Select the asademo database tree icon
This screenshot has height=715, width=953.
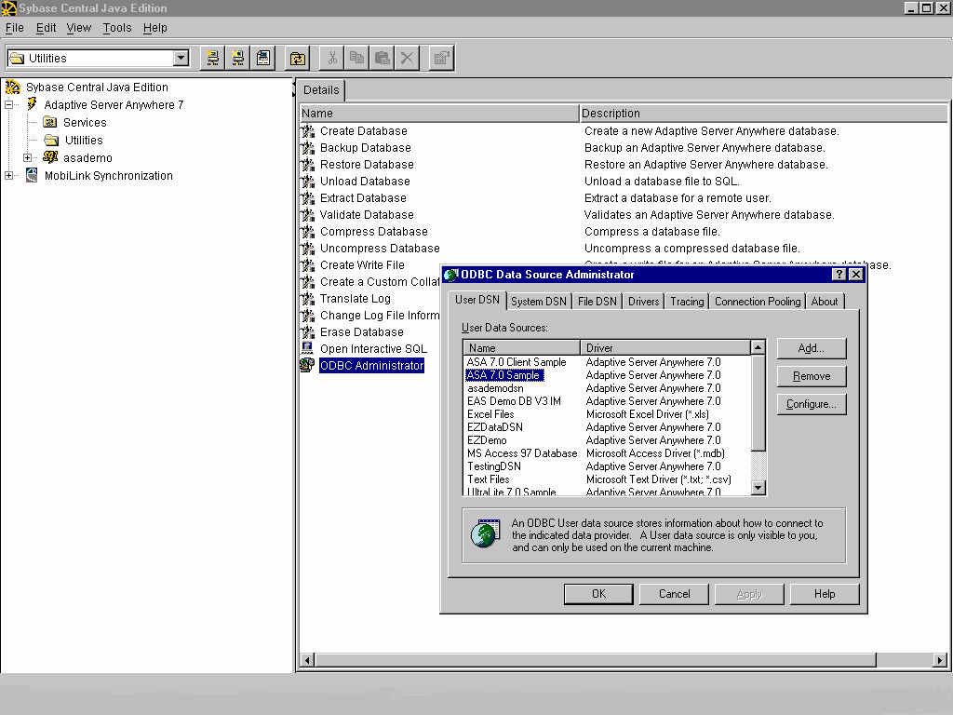[50, 158]
